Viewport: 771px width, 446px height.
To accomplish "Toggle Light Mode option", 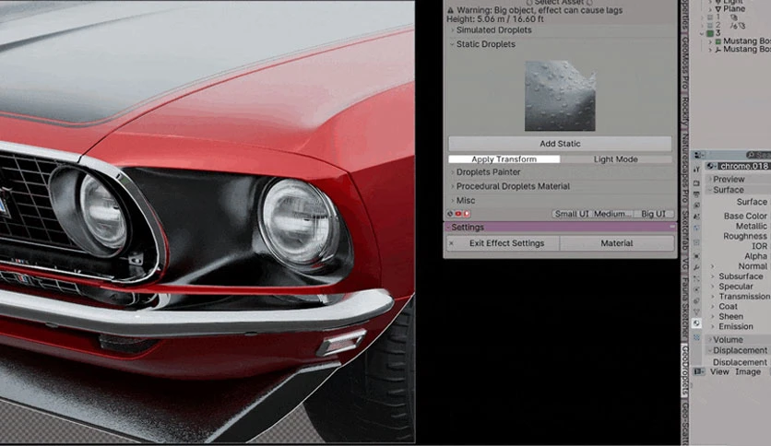I will [x=616, y=159].
